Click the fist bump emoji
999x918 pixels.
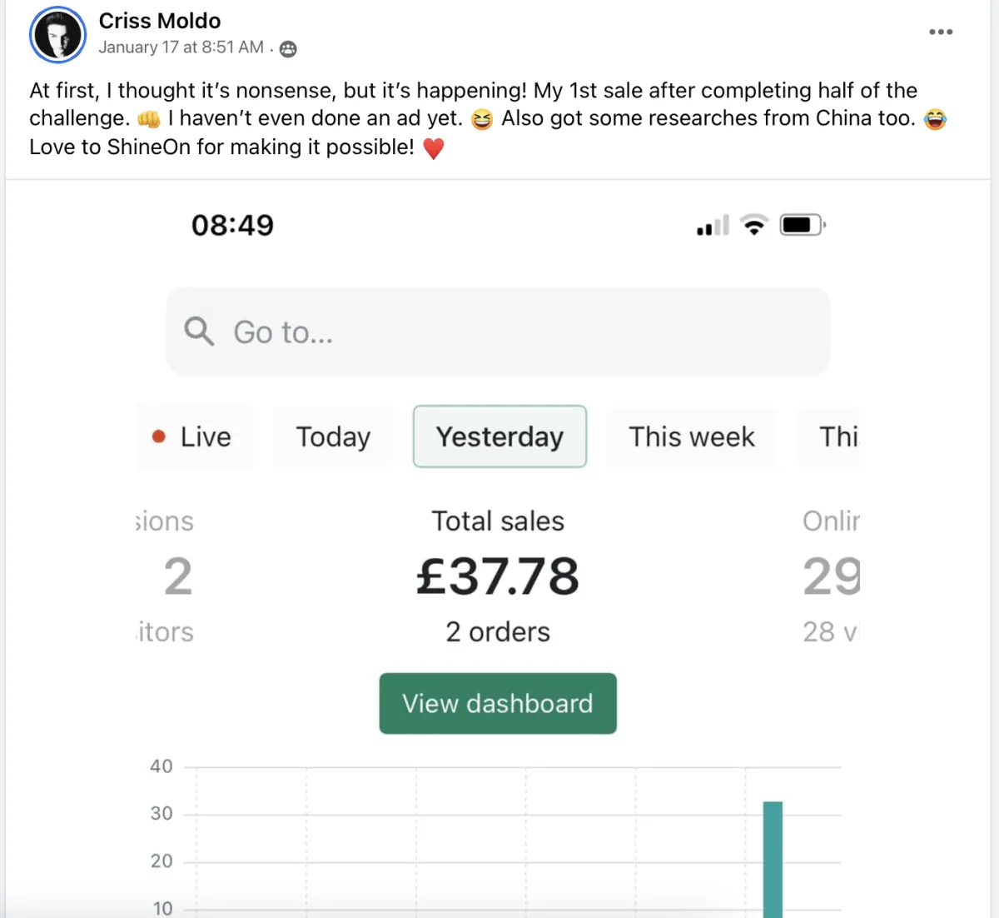coord(149,119)
